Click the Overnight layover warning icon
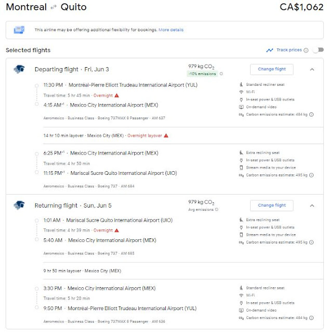 (166, 135)
